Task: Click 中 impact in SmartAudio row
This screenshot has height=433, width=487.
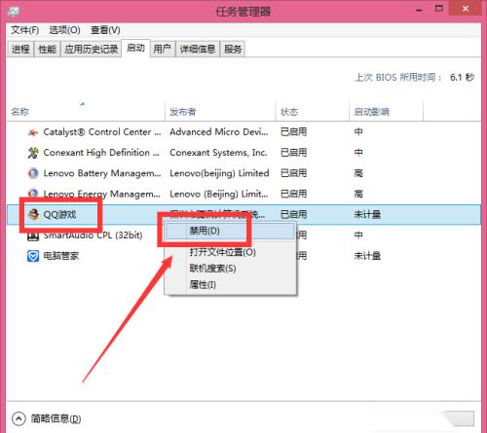Action: pyautogui.click(x=358, y=235)
